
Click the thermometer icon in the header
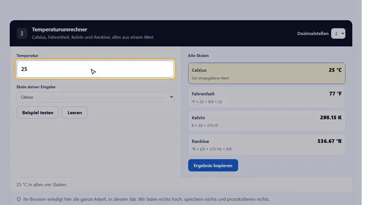pos(22,33)
